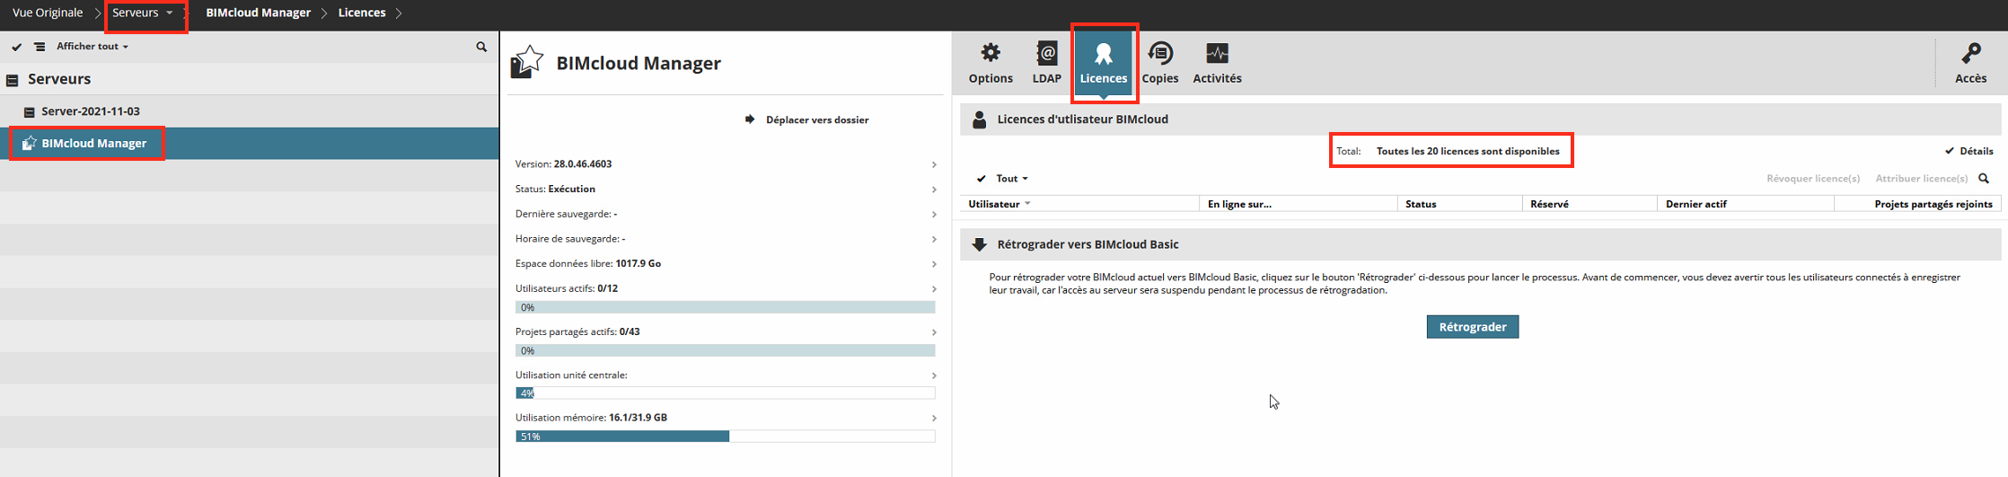Image resolution: width=2008 pixels, height=477 pixels.
Task: Click BIMcloud Manager breadcrumb
Action: pyautogui.click(x=258, y=13)
